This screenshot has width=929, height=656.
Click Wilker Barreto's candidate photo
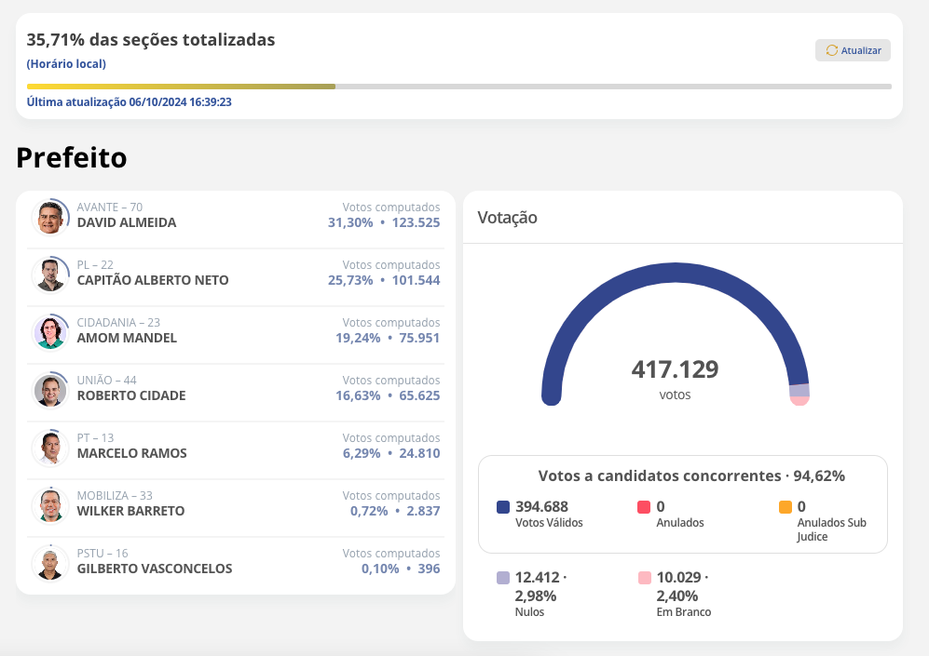50,505
